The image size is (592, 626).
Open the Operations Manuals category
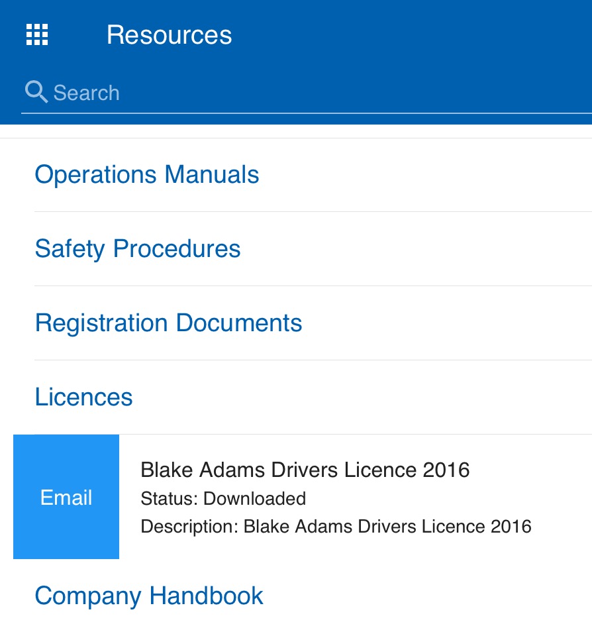point(147,175)
